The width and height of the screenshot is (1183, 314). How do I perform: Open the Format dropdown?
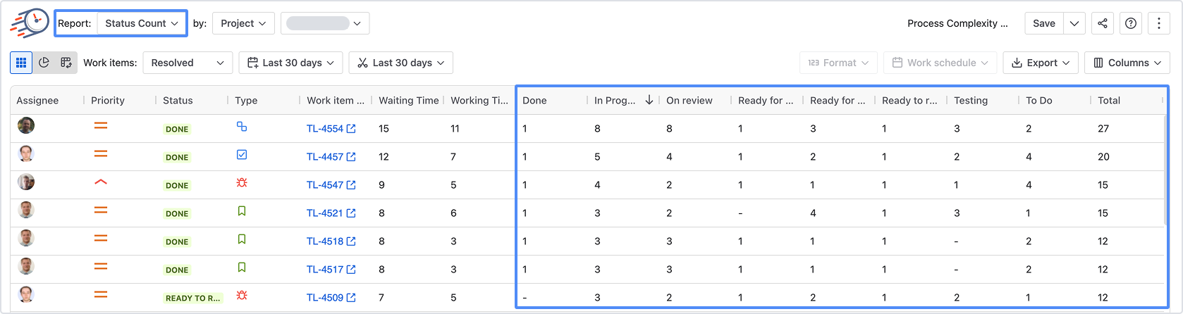[839, 63]
